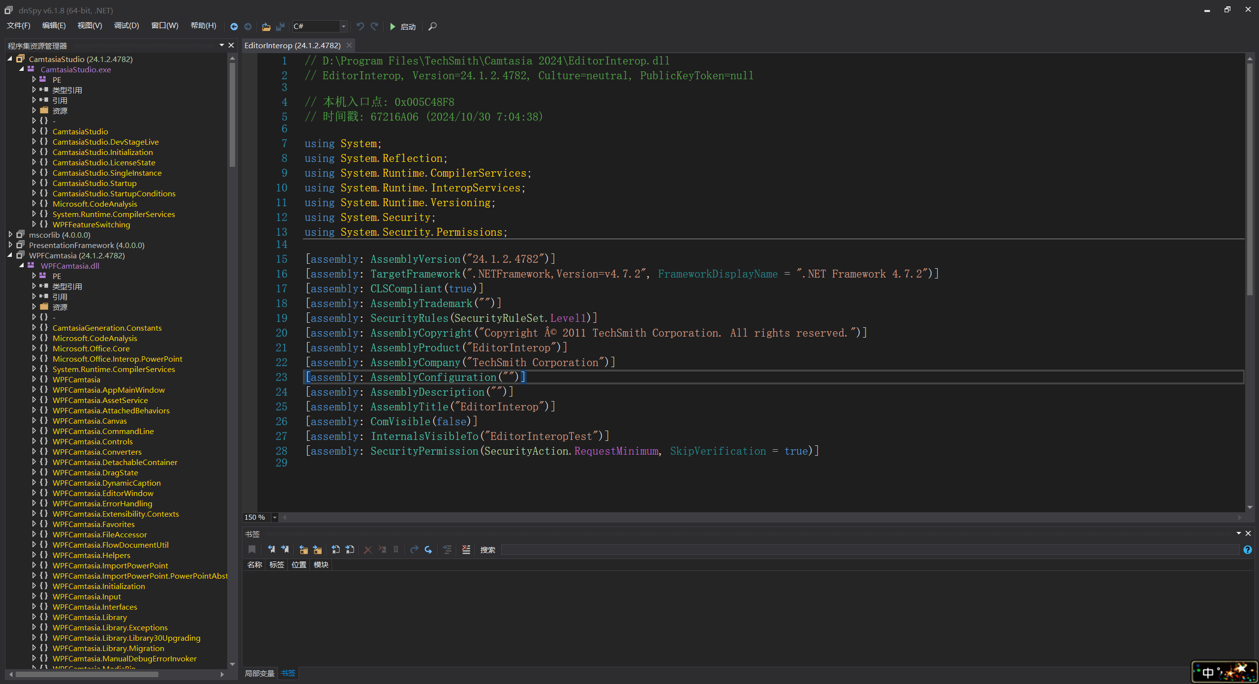
Task: Click the assembly tree vertical scrollbar thumb
Action: pyautogui.click(x=232, y=115)
